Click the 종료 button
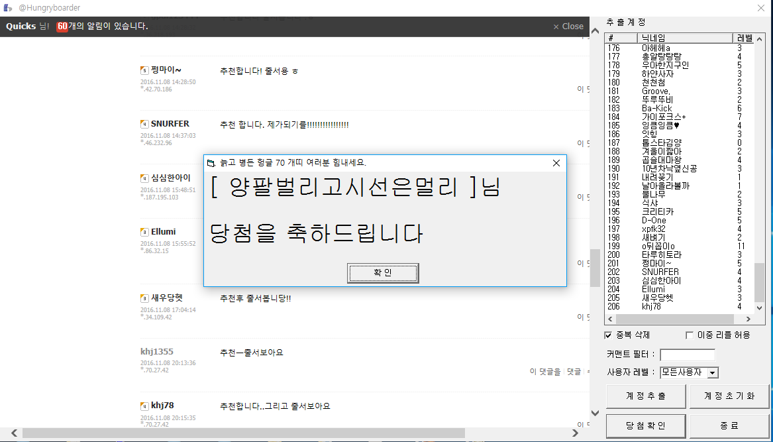Viewport: 773px width, 442px height. point(729,425)
